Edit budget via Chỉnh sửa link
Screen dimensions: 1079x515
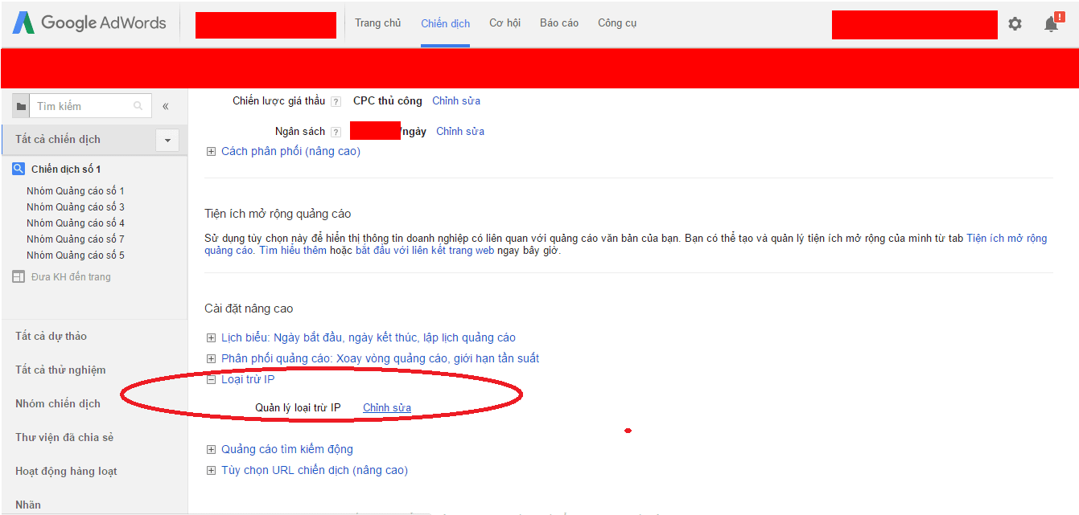[x=460, y=131]
